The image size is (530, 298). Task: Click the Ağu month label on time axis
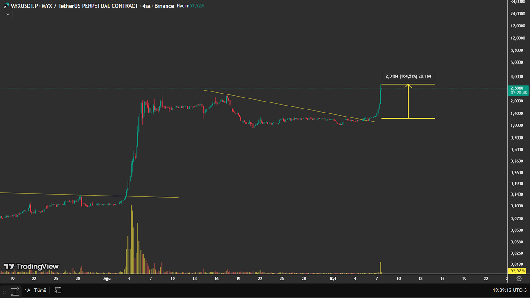[107, 279]
